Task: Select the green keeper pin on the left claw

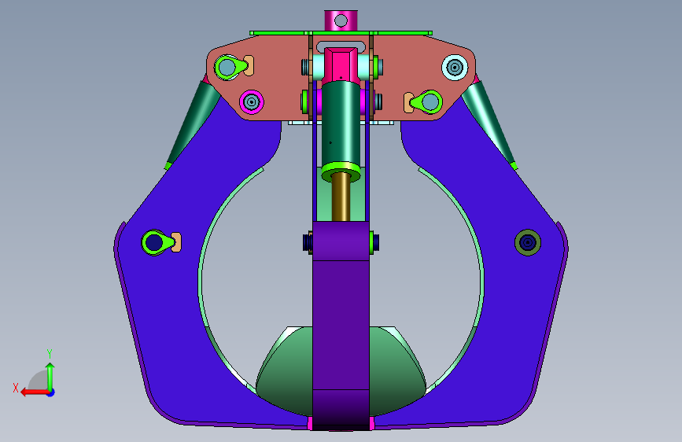Action: [157, 242]
